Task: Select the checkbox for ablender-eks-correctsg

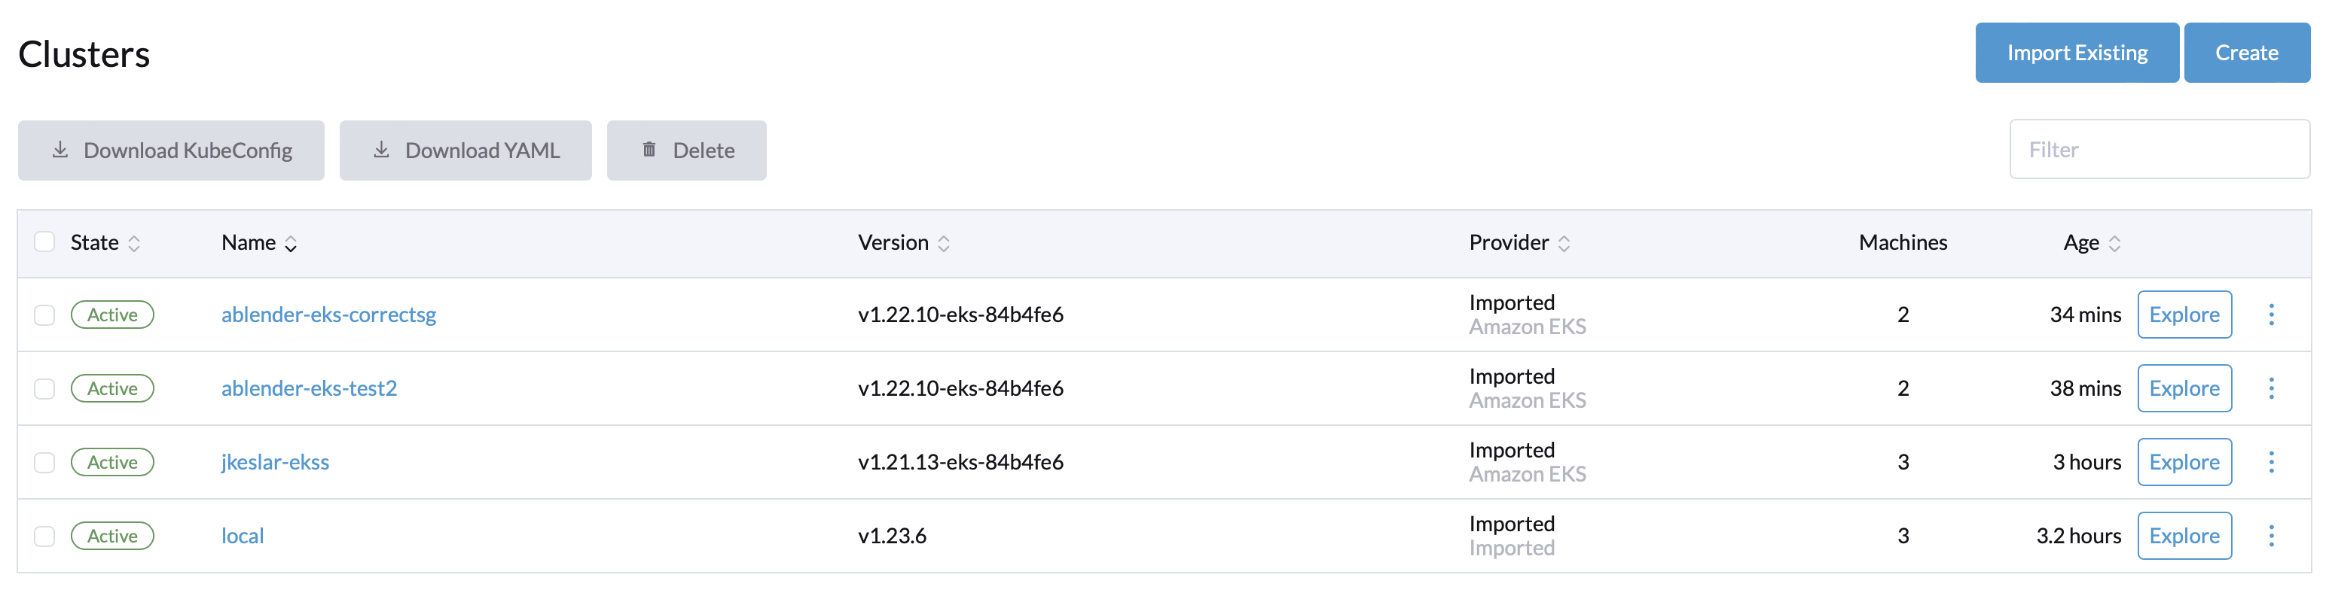Action: click(x=44, y=315)
